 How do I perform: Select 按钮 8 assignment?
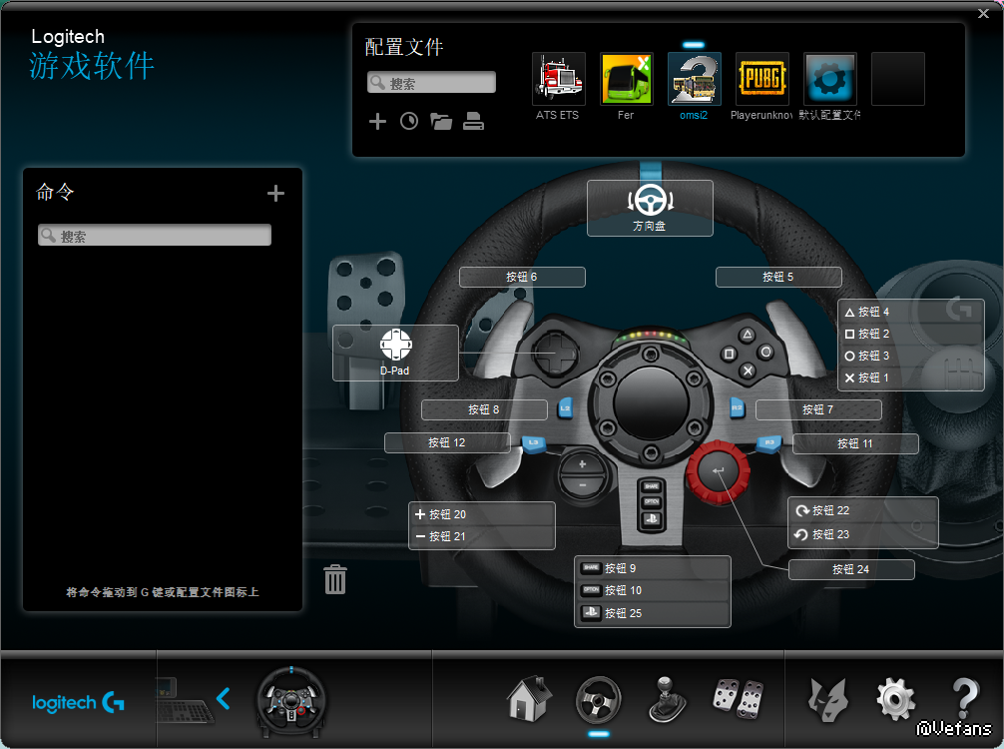484,409
